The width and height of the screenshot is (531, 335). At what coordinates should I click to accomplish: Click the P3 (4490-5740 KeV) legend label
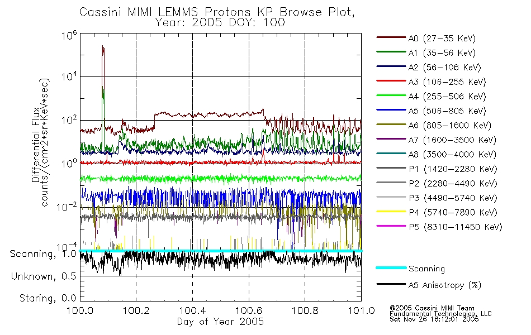point(453,198)
